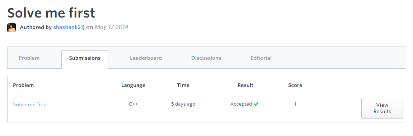Image resolution: width=413 pixels, height=136 pixels.
Task: Go to the Discussions tab
Action: tap(206, 58)
